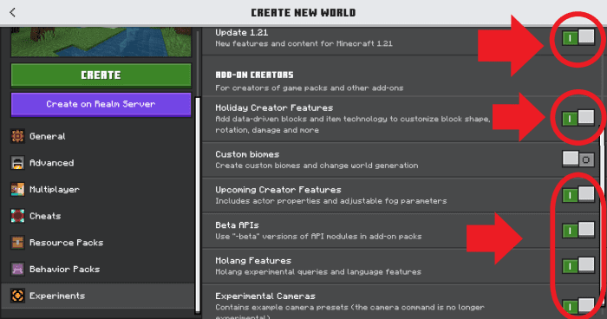Toggle Experimental Cameras switch
607x319 pixels.
[578, 306]
